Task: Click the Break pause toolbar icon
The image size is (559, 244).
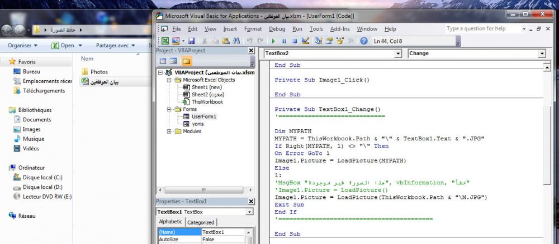Action: tap(284, 41)
